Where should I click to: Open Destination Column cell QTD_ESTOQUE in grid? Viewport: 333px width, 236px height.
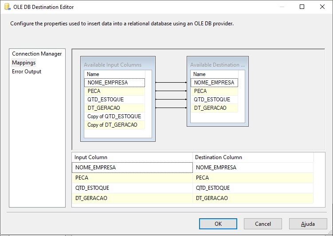[253, 188]
